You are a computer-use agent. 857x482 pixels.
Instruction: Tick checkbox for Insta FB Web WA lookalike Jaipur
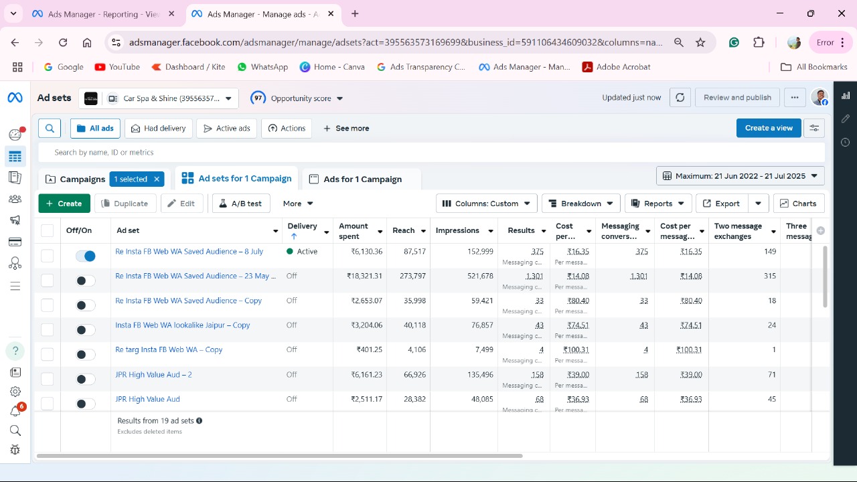[47, 329]
